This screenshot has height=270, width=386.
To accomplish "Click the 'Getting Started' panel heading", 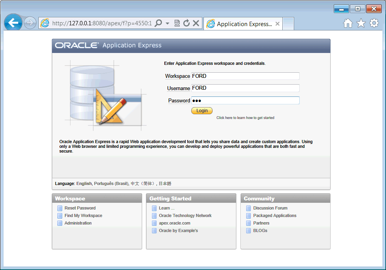I will click(x=170, y=198).
